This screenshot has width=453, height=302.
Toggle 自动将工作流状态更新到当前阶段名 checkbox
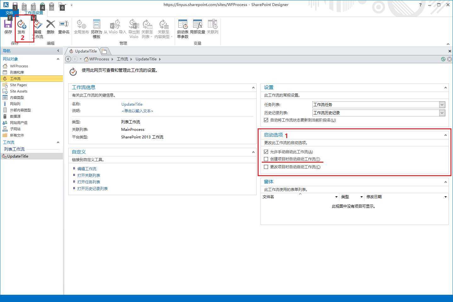[x=266, y=120]
